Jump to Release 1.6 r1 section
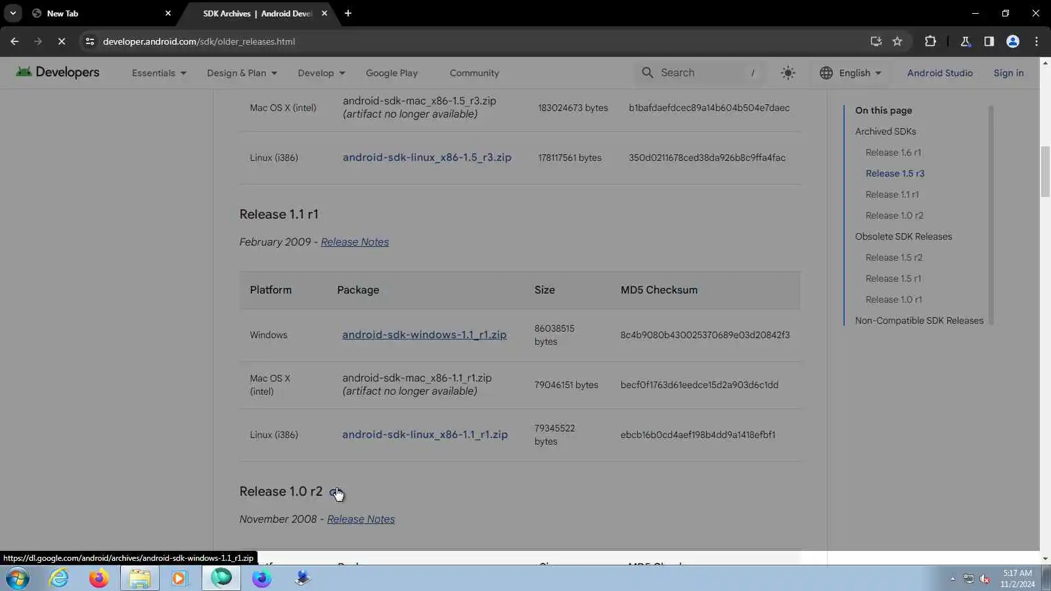 point(893,152)
